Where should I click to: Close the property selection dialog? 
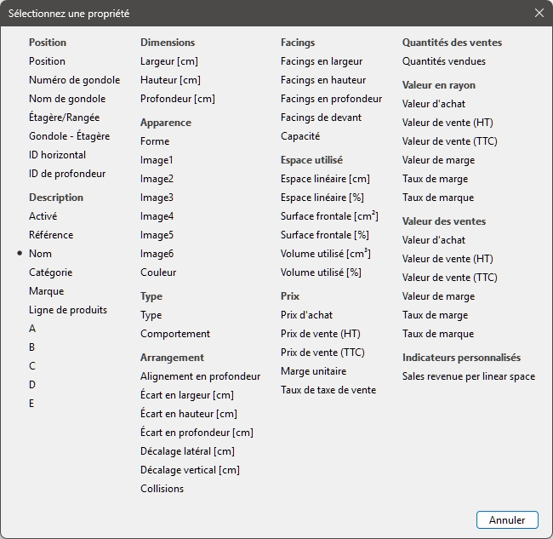539,14
